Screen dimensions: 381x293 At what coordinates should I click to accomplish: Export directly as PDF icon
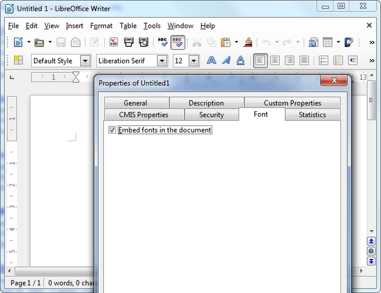114,42
